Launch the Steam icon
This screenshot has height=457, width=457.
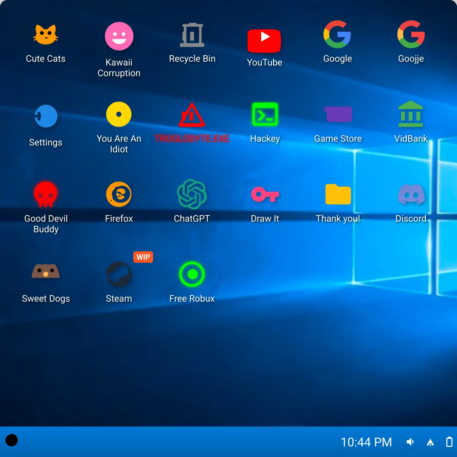tap(119, 274)
